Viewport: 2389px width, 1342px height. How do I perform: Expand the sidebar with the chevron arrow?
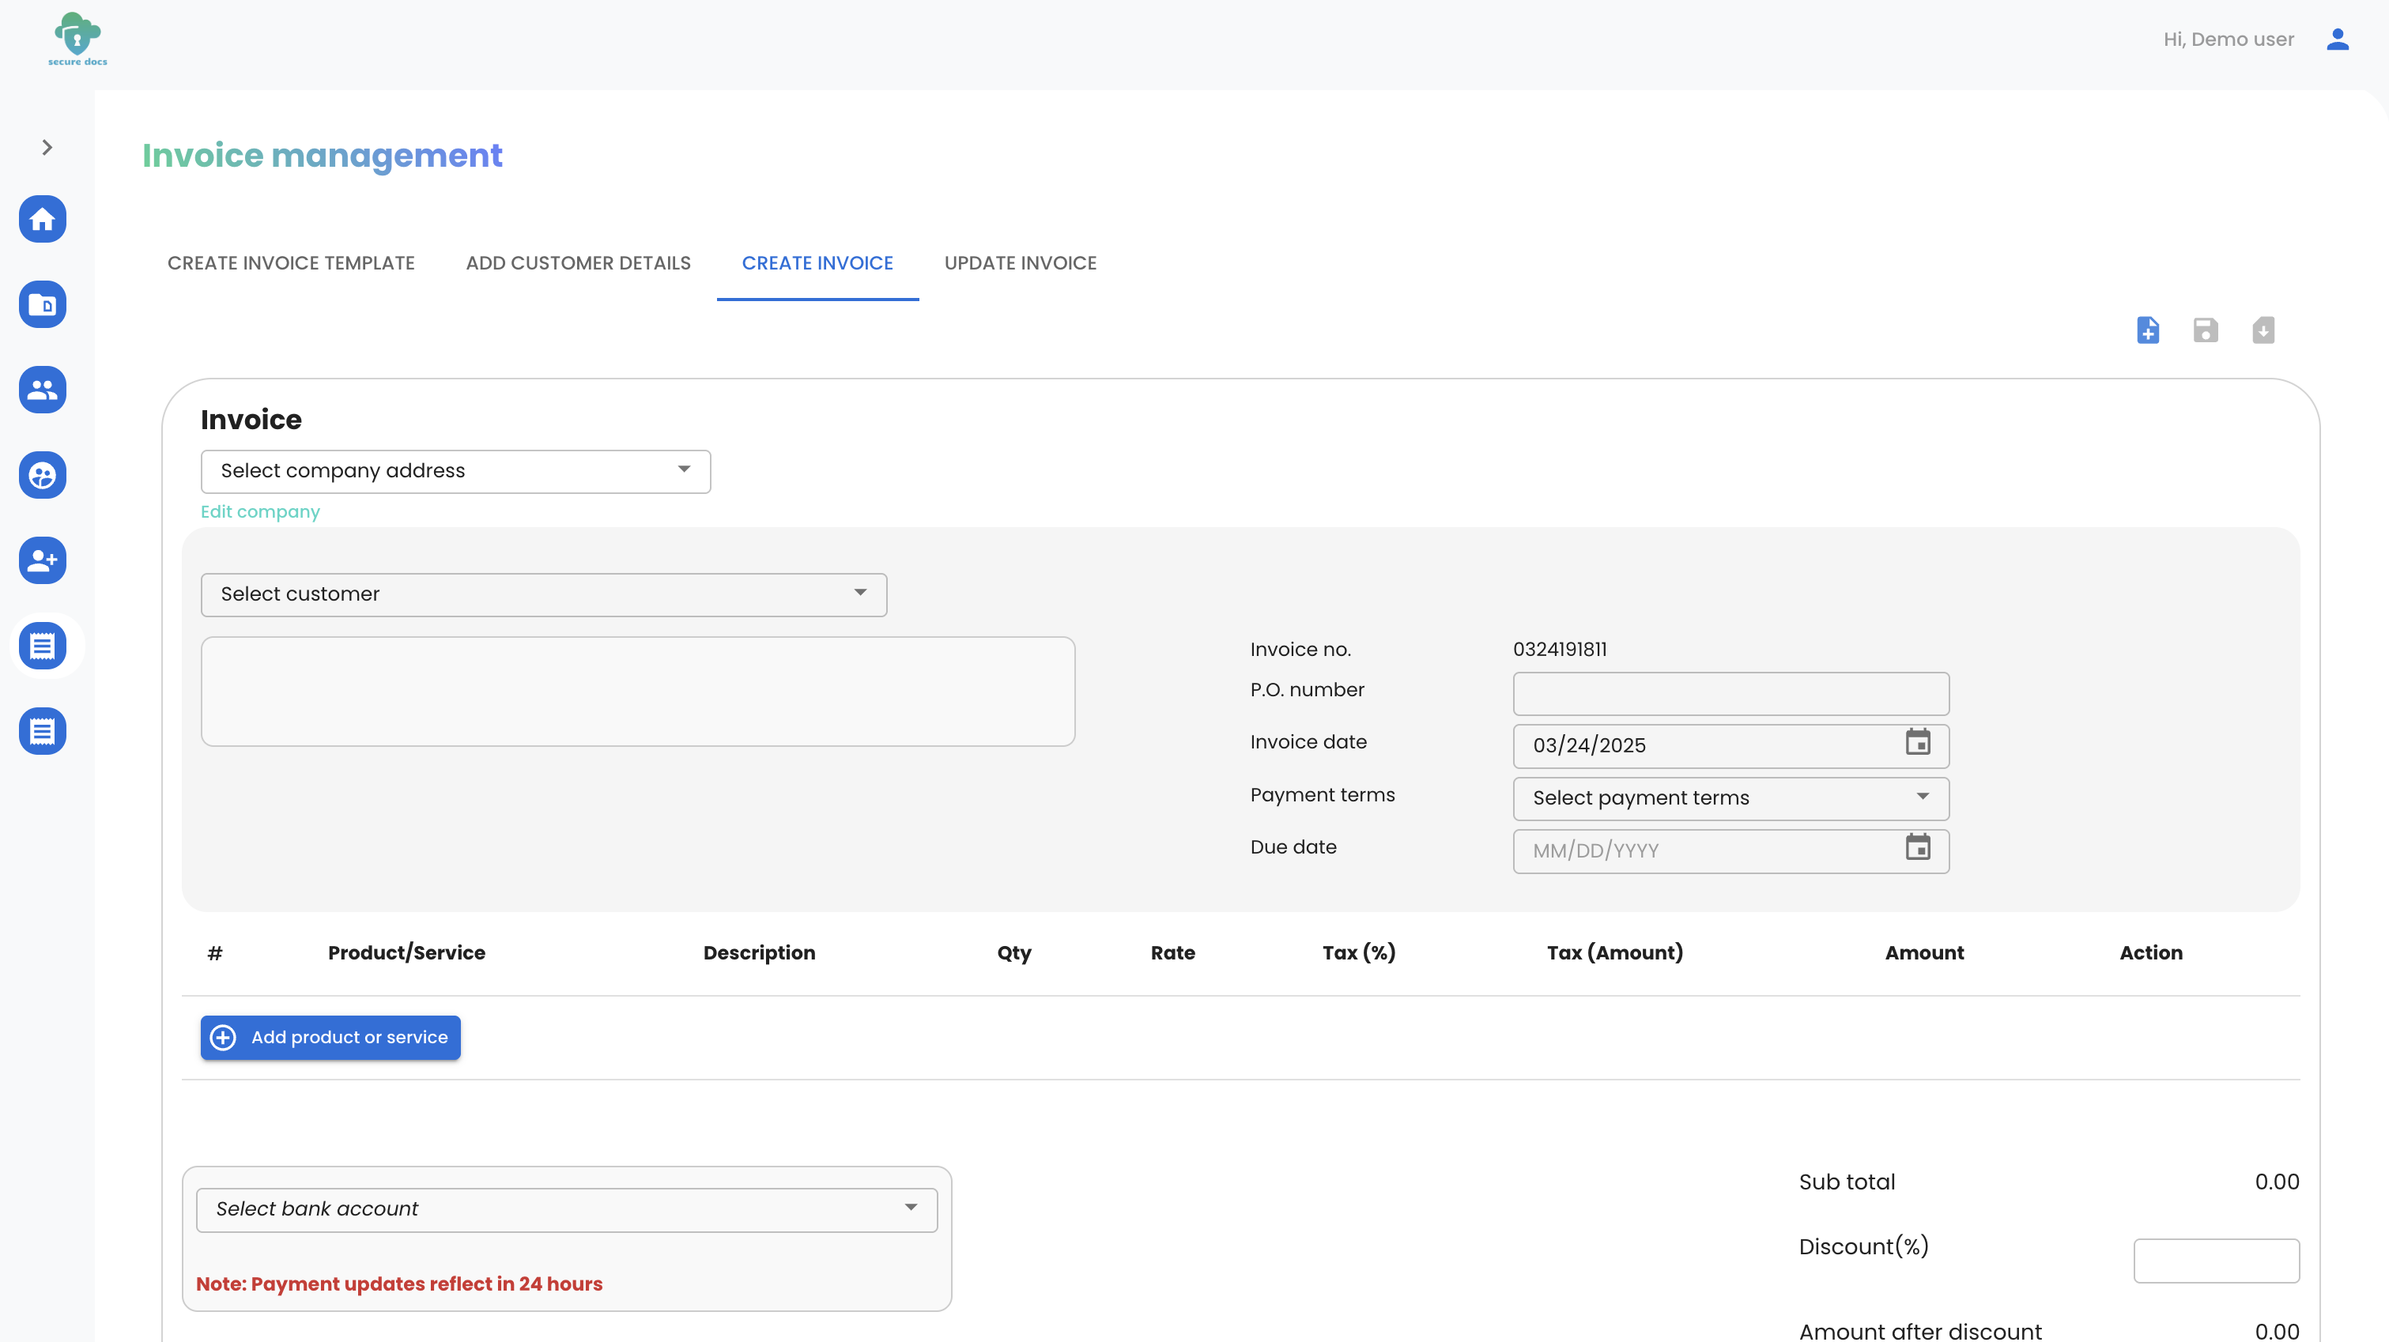pos(47,148)
